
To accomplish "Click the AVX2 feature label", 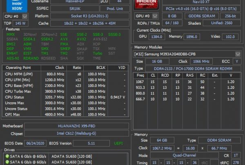I will (81, 39).
